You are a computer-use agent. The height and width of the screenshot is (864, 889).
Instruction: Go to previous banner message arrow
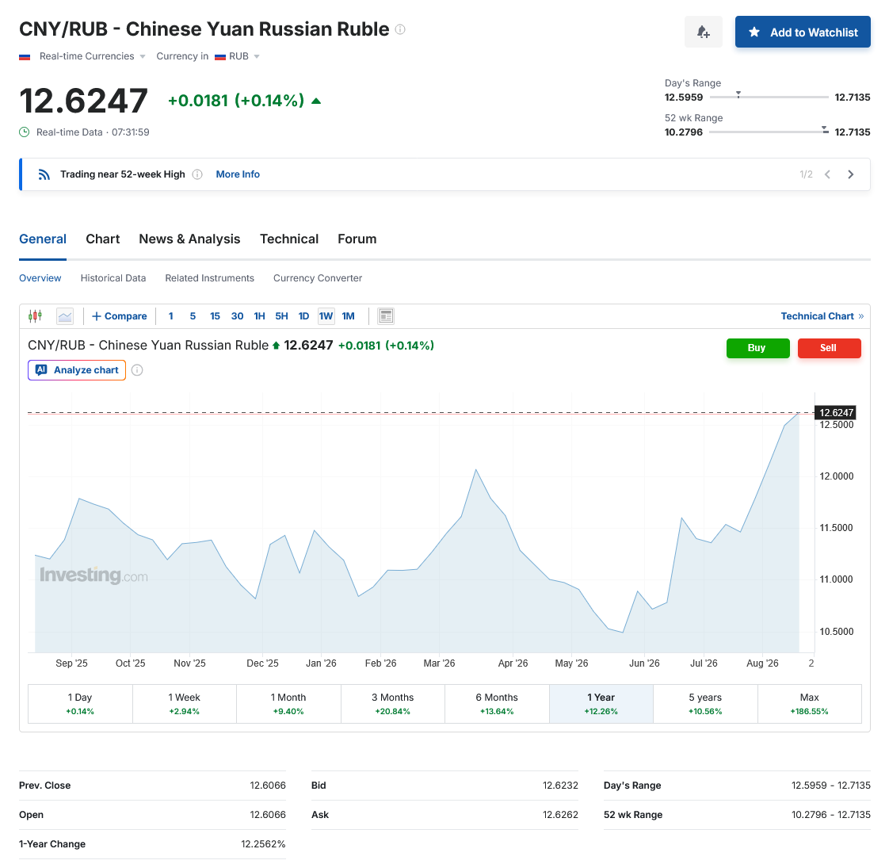click(827, 174)
